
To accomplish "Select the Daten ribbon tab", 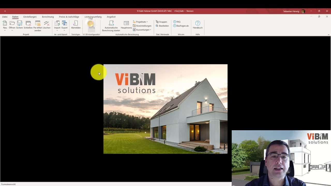I will click(x=15, y=17).
